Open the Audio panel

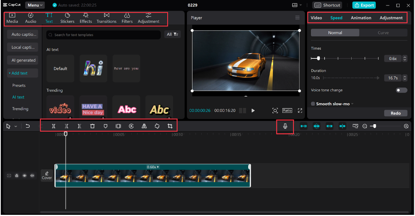[x=31, y=18]
